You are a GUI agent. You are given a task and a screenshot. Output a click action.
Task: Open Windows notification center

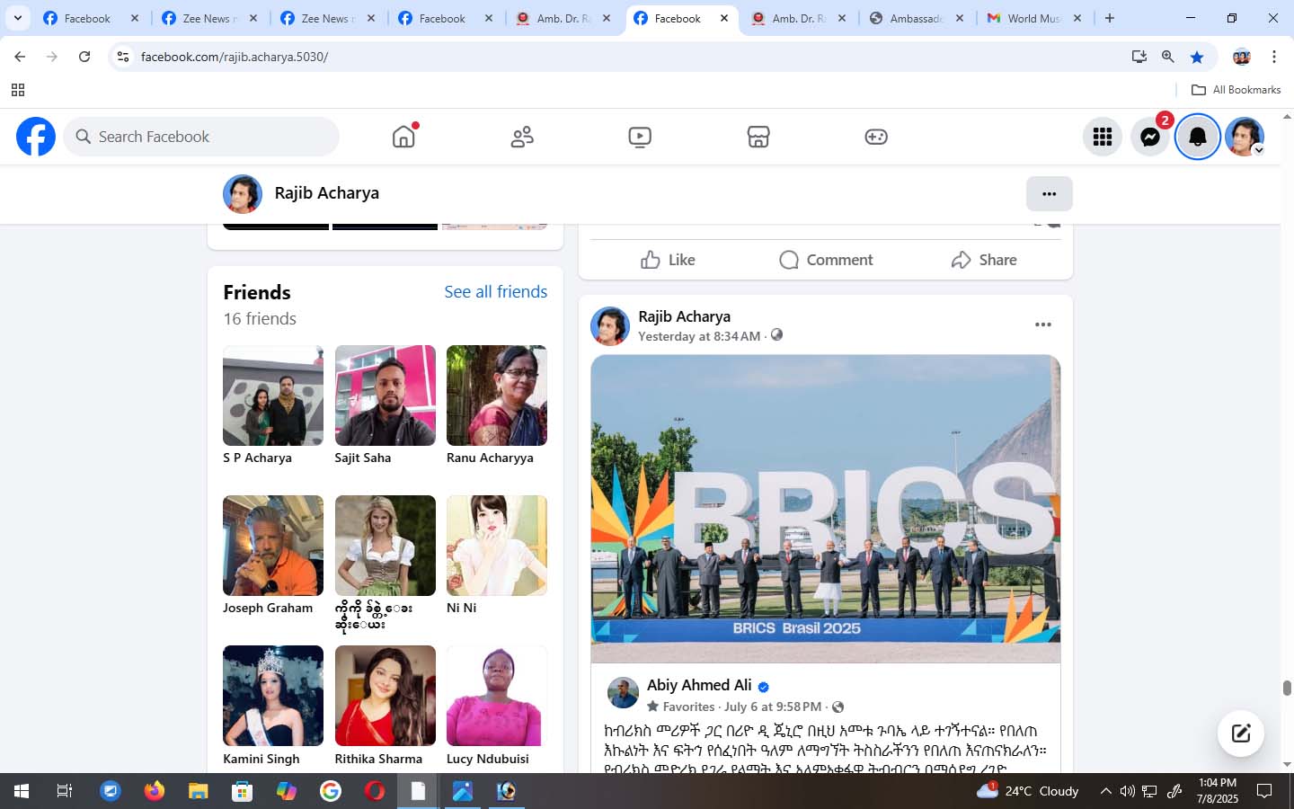(1264, 791)
